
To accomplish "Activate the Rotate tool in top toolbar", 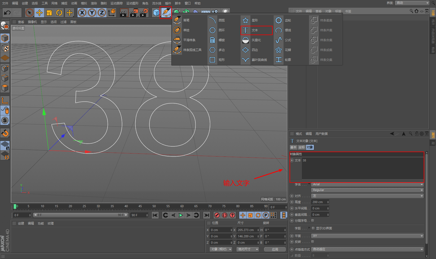I will 59,13.
